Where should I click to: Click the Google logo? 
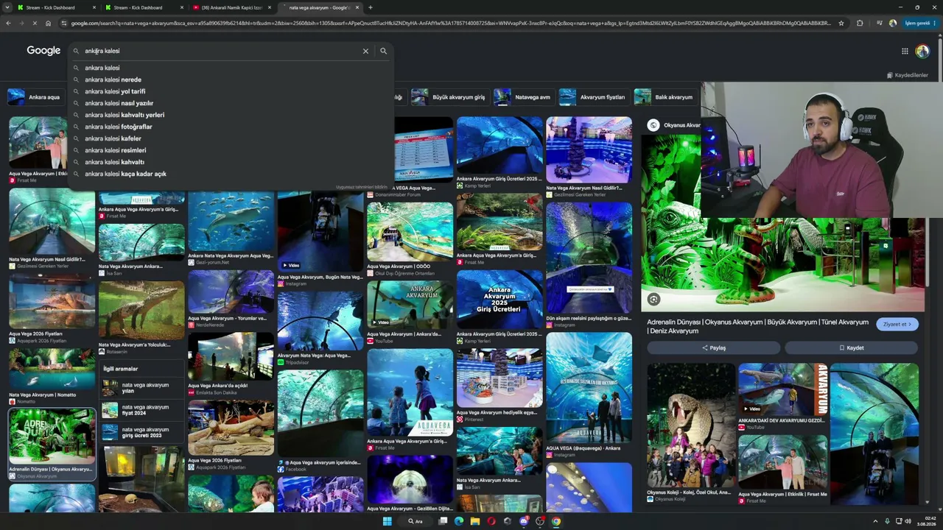[43, 51]
